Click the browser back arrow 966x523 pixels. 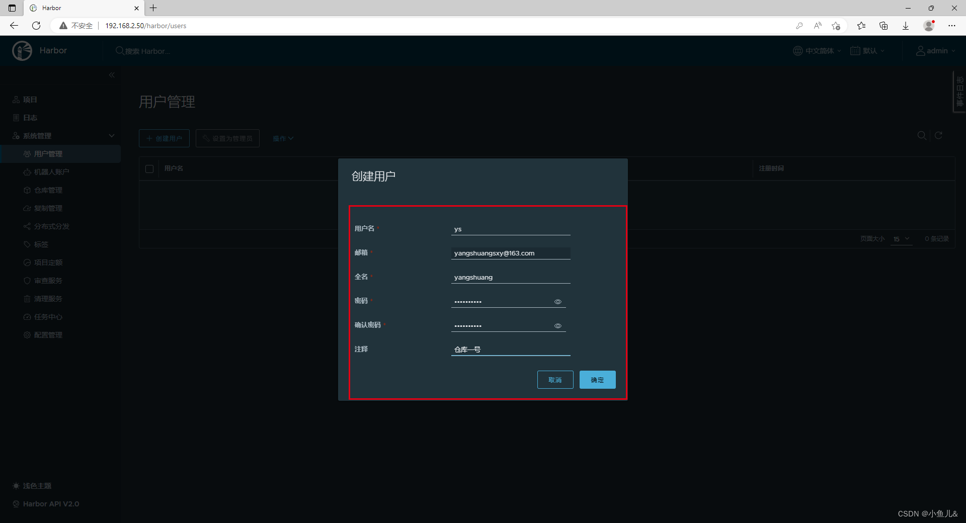click(14, 26)
